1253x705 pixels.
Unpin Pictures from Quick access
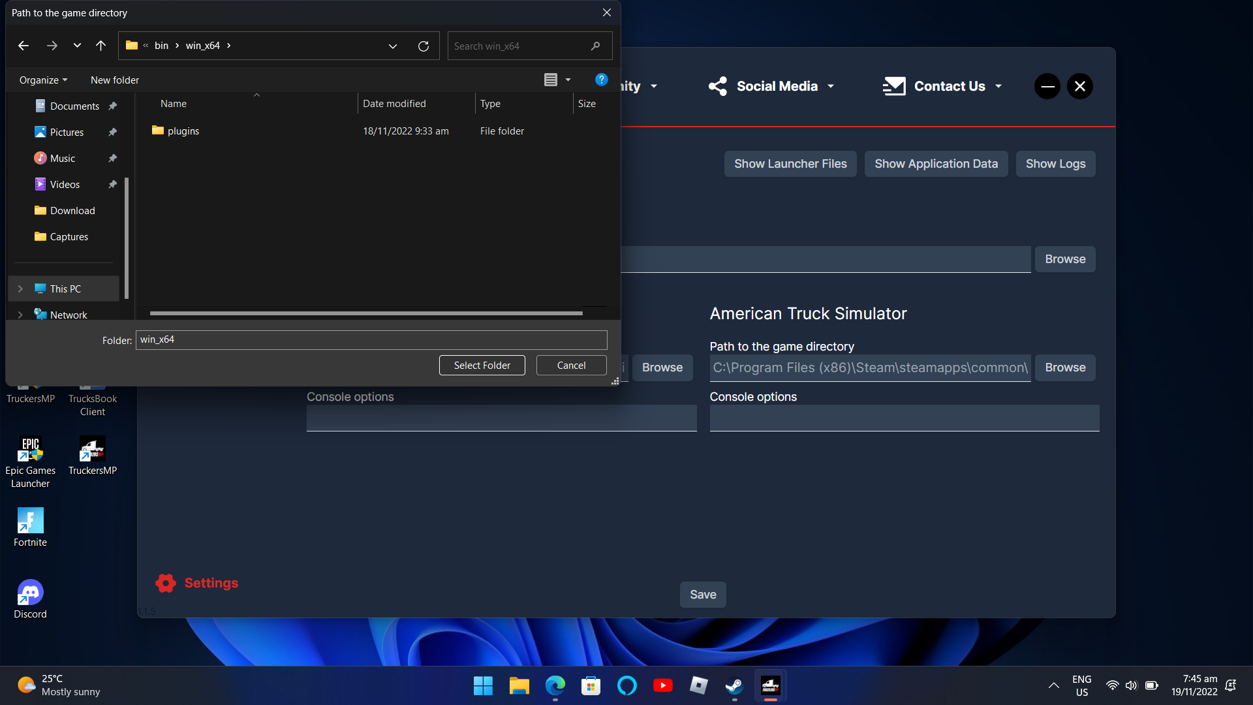coord(112,131)
